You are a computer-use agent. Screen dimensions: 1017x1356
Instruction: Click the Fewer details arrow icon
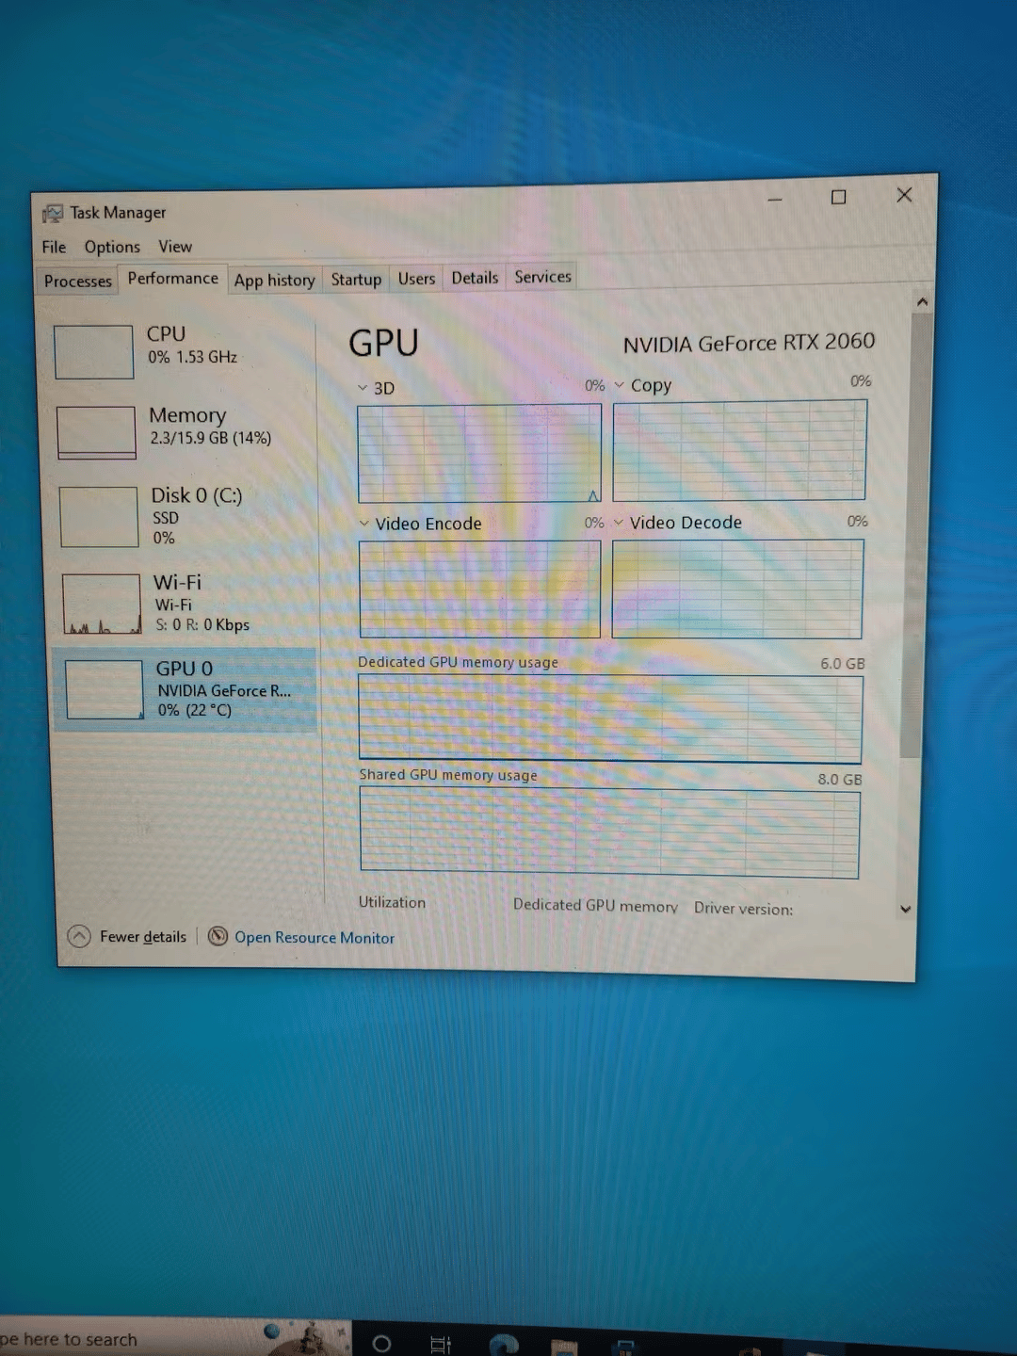coord(79,936)
